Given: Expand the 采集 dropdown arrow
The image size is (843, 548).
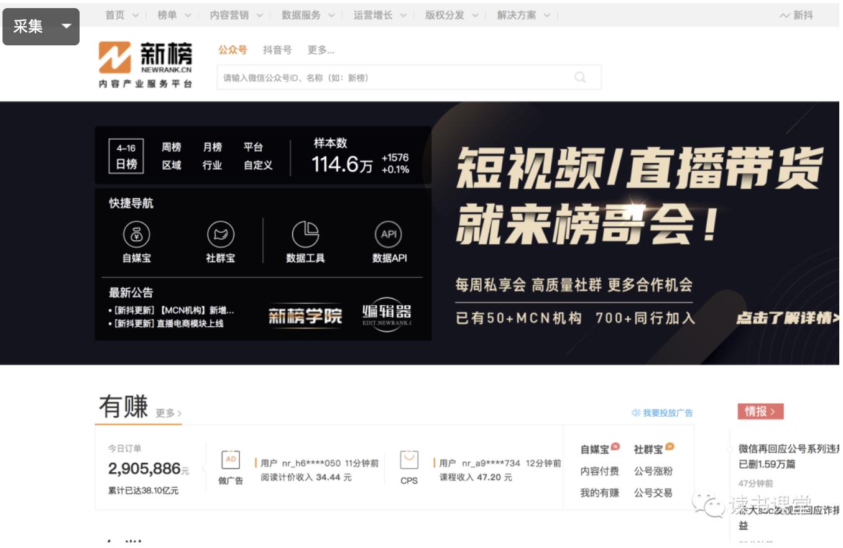Looking at the screenshot, I should tap(66, 27).
